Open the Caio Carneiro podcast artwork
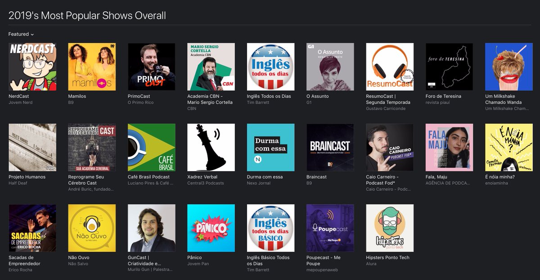 click(x=390, y=148)
